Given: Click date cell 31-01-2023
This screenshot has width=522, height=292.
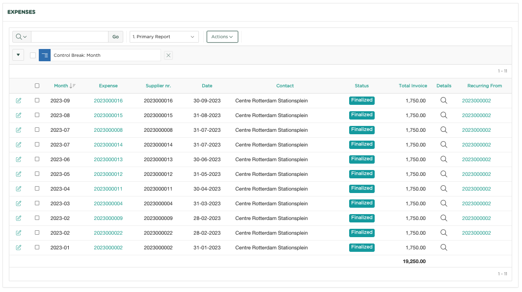Looking at the screenshot, I should point(207,247).
